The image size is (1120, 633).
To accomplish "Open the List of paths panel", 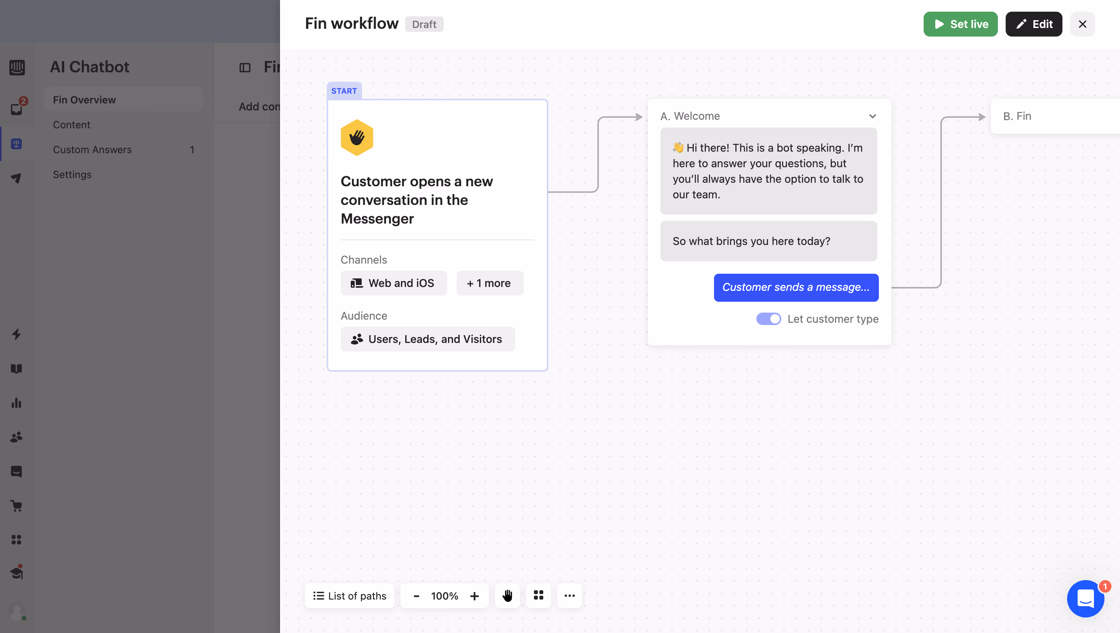I will pyautogui.click(x=350, y=596).
